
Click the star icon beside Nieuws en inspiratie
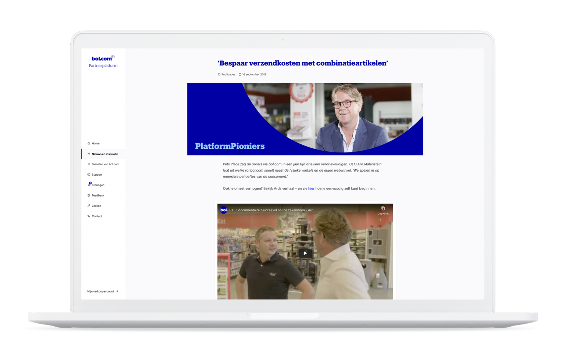click(x=89, y=154)
